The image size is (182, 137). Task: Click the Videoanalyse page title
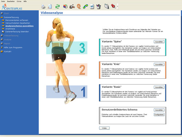52,13
